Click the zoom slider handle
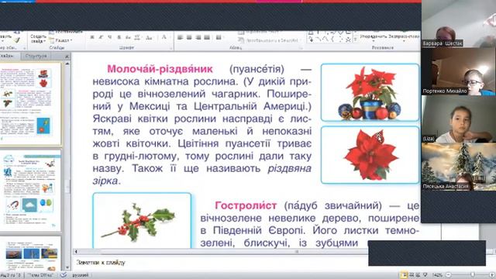Screen dimensions: 496x279 473,275
